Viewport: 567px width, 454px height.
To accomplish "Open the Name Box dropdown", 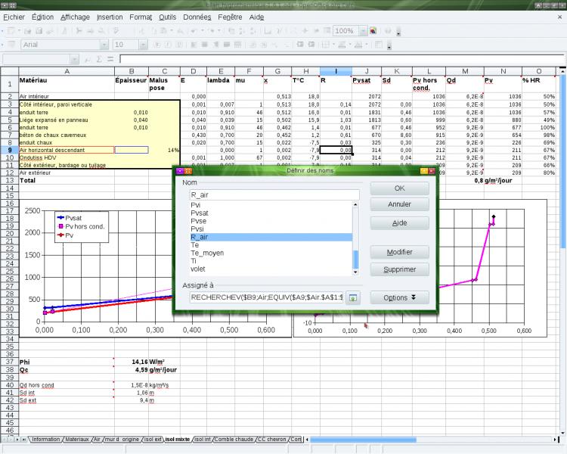I will tap(75, 59).
